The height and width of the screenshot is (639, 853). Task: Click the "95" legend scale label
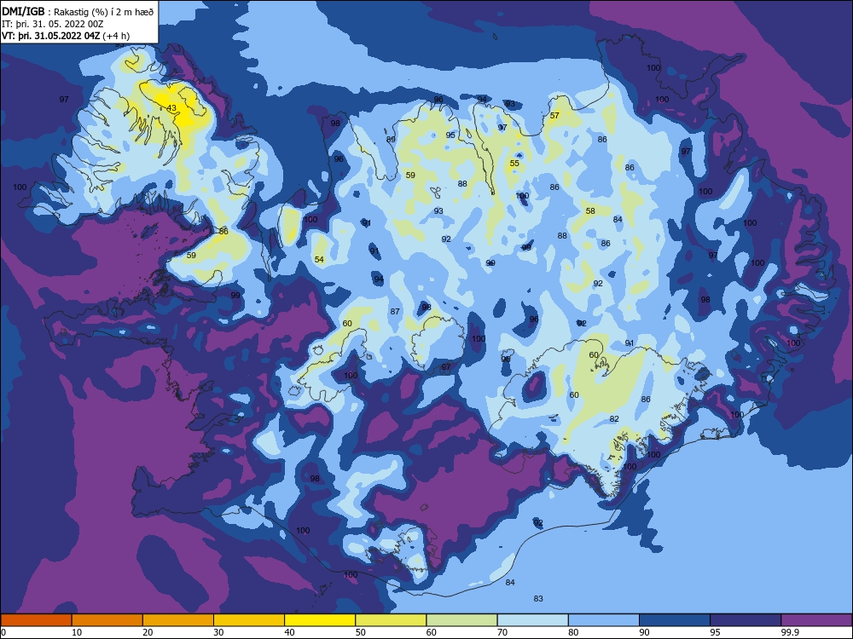(x=716, y=632)
